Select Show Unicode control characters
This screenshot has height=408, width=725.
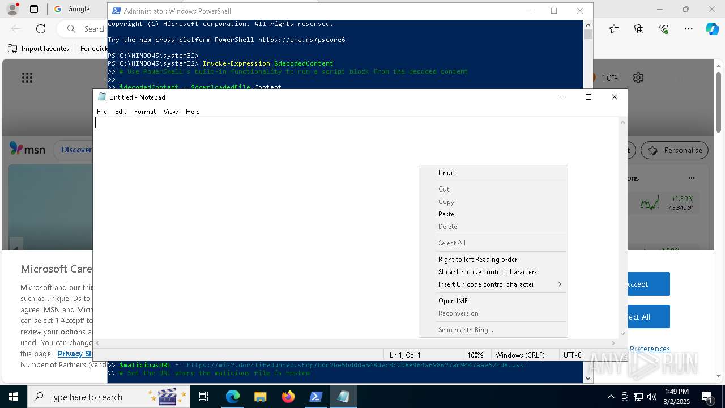pyautogui.click(x=493, y=272)
